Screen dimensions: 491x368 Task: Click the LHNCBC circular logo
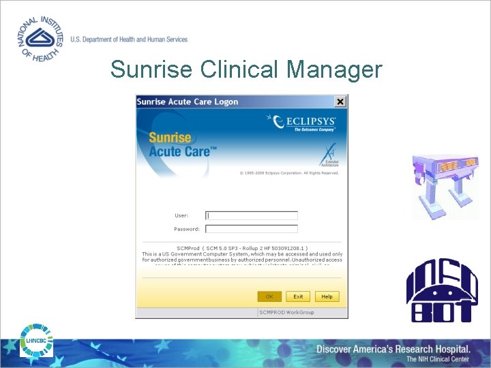tap(36, 341)
